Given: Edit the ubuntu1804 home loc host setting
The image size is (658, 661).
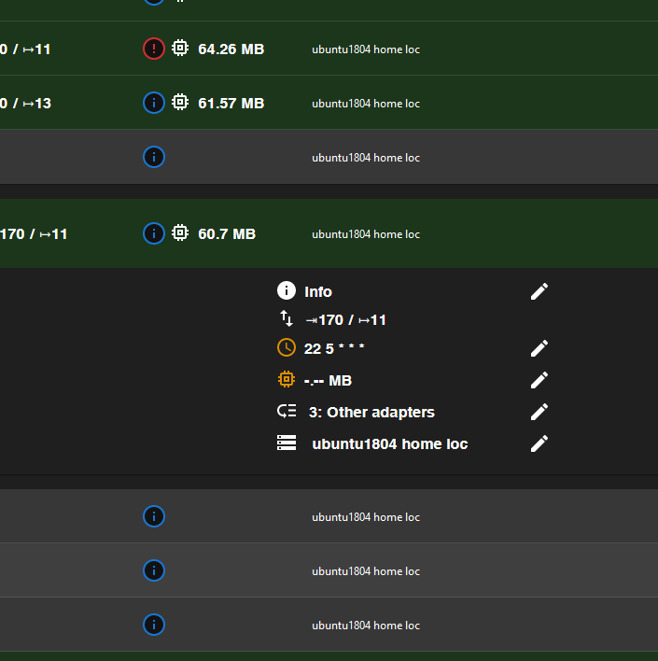Looking at the screenshot, I should [539, 443].
